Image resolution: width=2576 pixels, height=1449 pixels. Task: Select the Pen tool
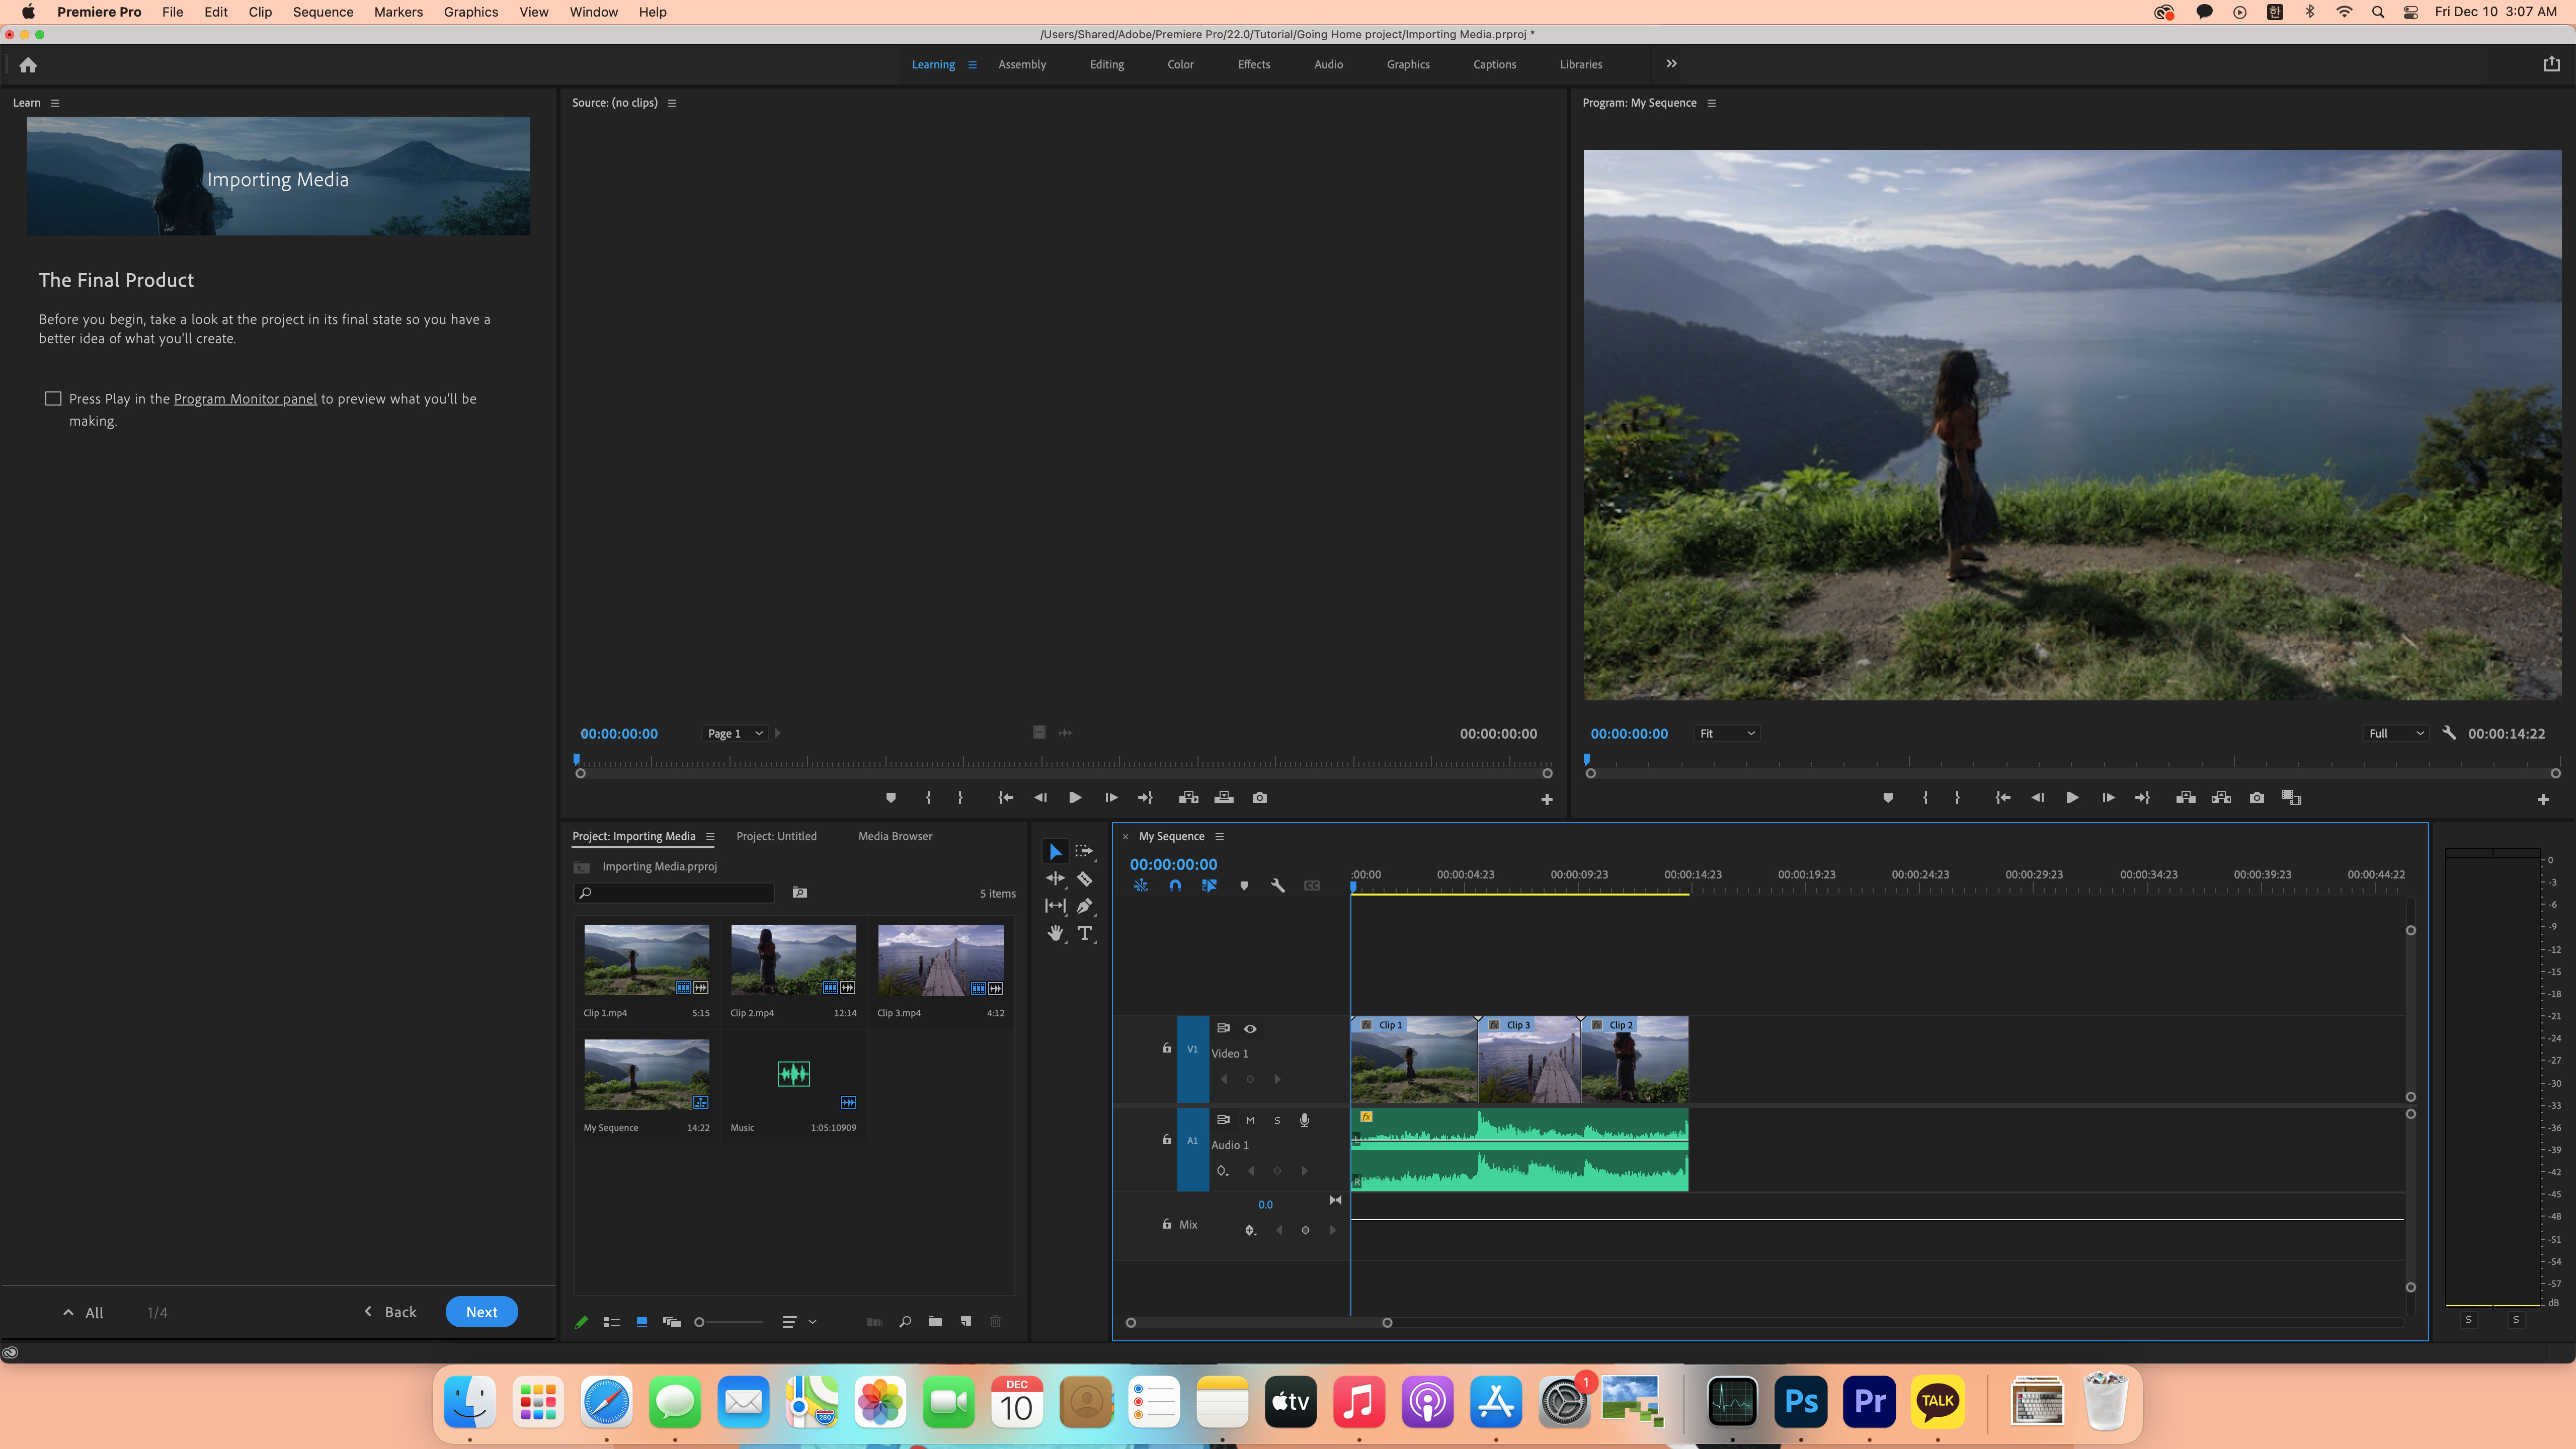coord(1084,906)
